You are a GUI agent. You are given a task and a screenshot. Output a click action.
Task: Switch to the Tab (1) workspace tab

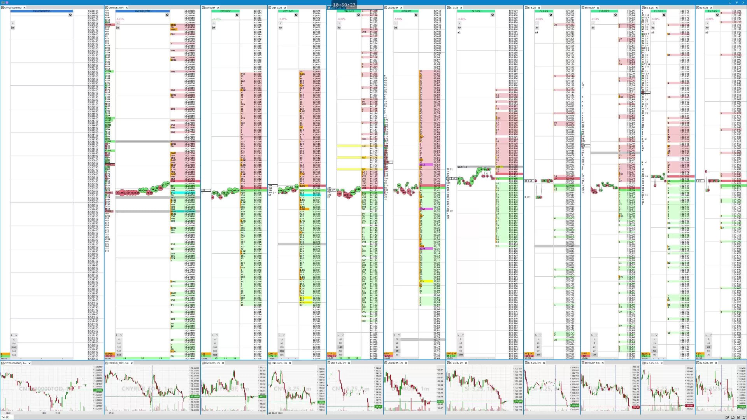click(x=5, y=417)
